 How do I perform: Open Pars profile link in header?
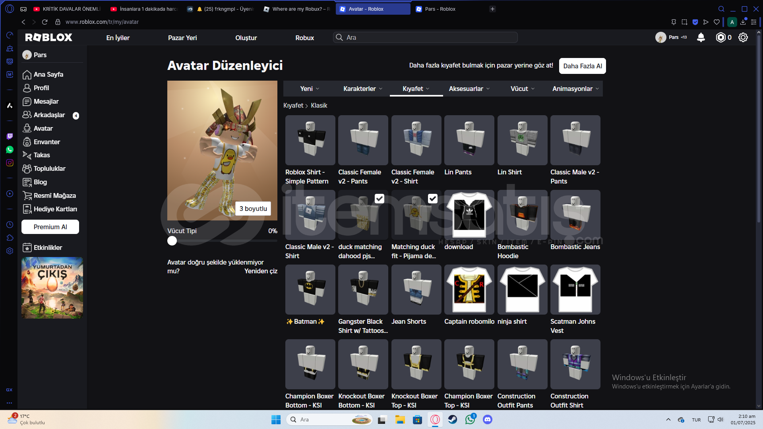671,37
